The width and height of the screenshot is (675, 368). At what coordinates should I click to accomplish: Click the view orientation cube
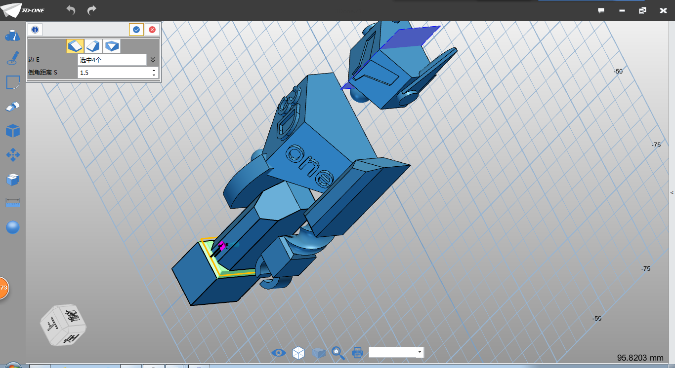[63, 325]
